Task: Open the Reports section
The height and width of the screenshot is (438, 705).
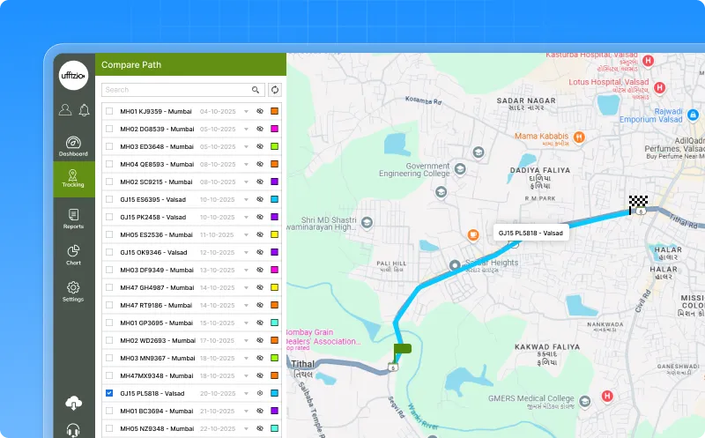Action: pyautogui.click(x=73, y=219)
